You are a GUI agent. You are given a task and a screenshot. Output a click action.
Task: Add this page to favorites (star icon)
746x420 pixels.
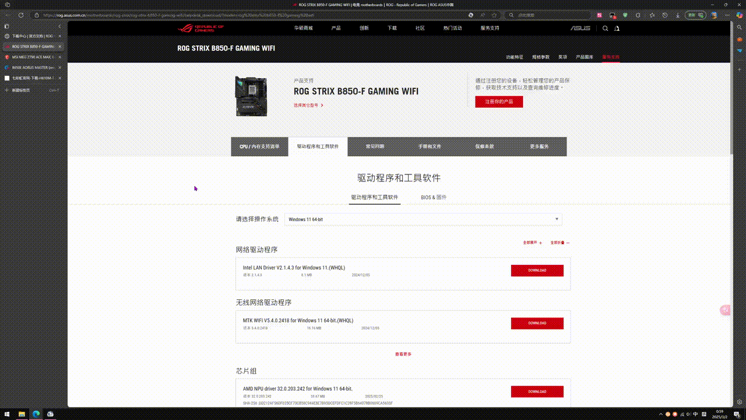coord(495,15)
